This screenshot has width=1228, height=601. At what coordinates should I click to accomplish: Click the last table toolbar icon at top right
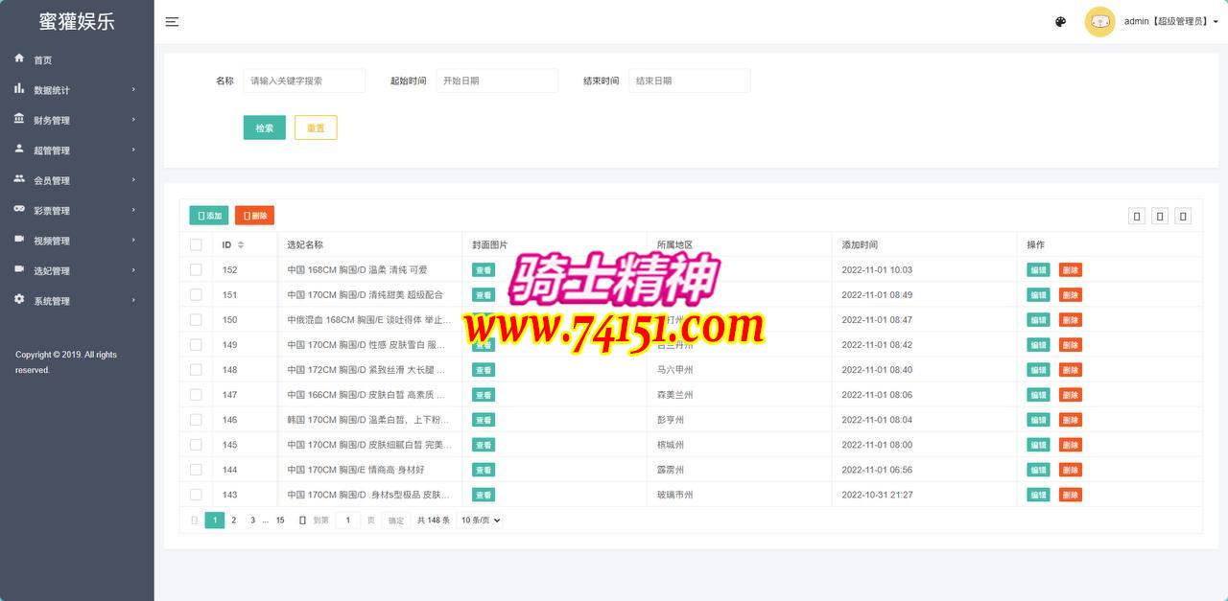point(1183,217)
